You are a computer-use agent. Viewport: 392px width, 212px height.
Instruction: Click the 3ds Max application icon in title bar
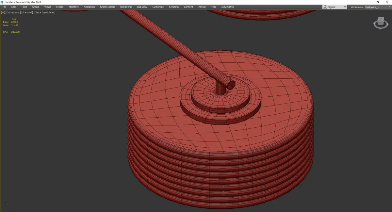coord(2,2)
